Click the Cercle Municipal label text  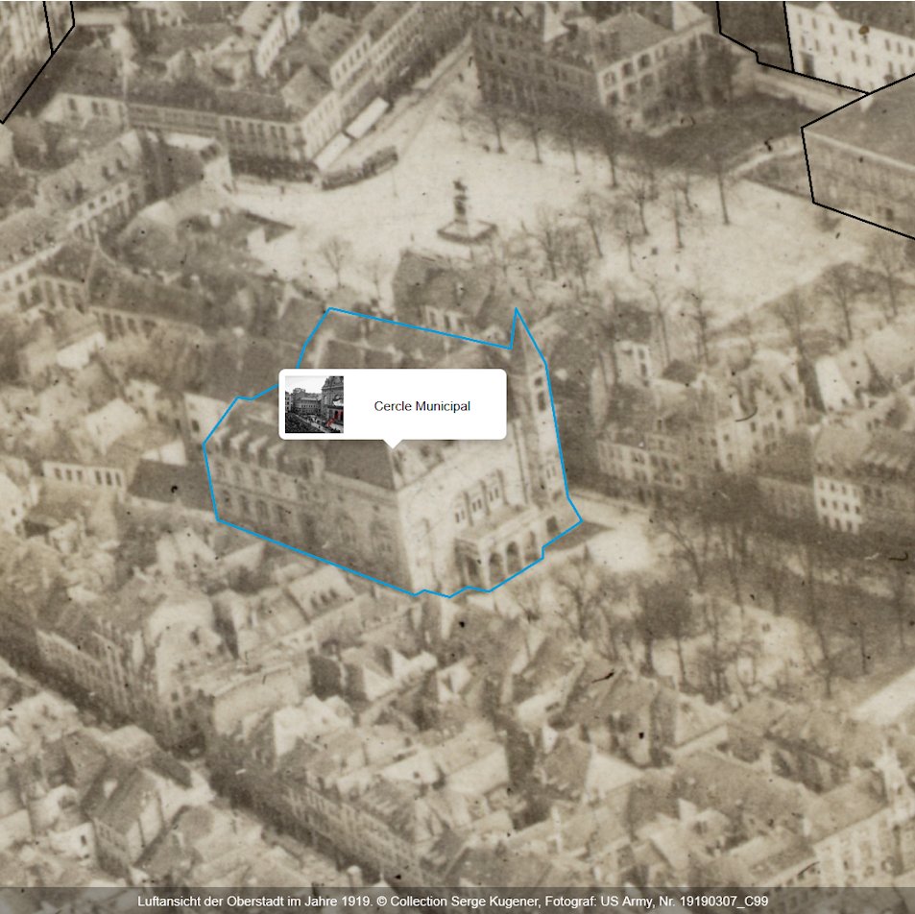click(x=421, y=406)
